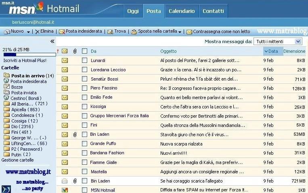
Task: Check the Lunardi message checkbox
Action: point(84,60)
